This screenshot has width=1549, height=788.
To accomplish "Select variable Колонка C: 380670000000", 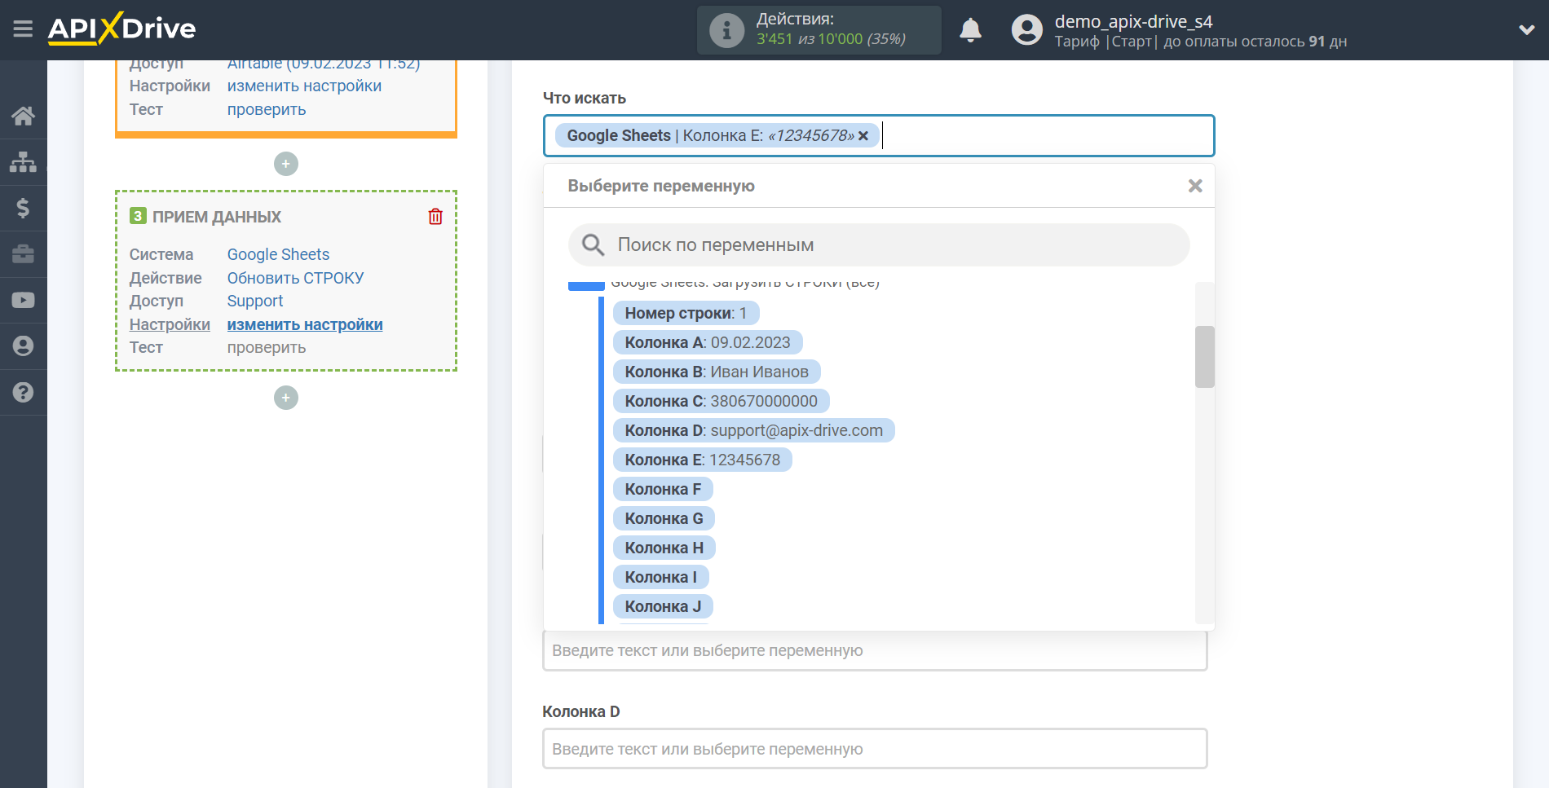I will click(x=721, y=401).
